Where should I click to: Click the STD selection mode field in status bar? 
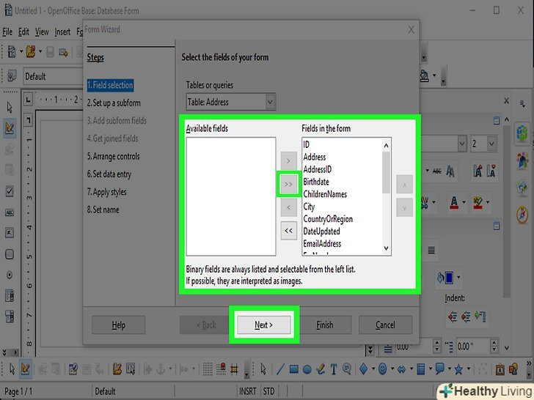tap(268, 391)
